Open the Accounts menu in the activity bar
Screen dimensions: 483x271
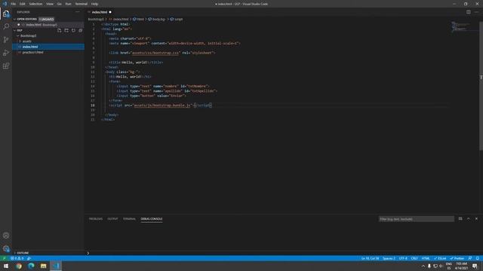[x=6, y=236]
